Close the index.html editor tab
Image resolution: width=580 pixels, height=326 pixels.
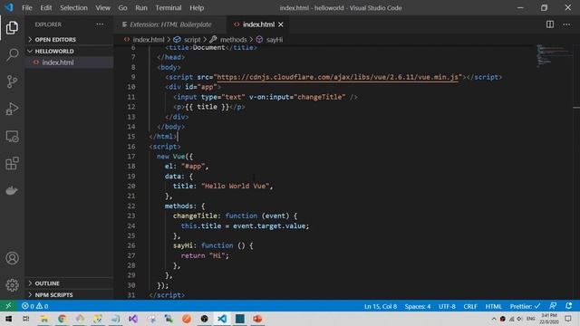[281, 24]
